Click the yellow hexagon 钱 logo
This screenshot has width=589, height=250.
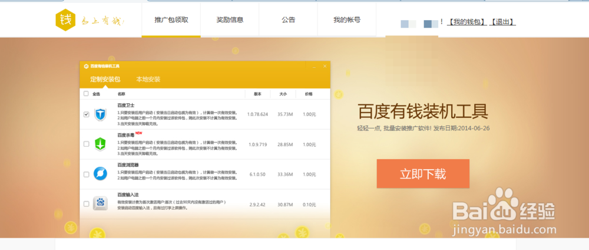[66, 19]
